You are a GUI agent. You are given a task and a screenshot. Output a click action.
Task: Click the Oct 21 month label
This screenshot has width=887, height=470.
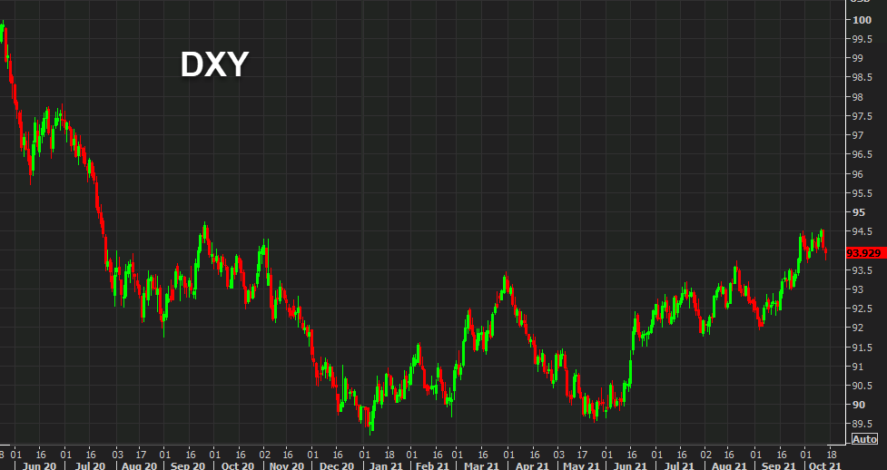826,465
